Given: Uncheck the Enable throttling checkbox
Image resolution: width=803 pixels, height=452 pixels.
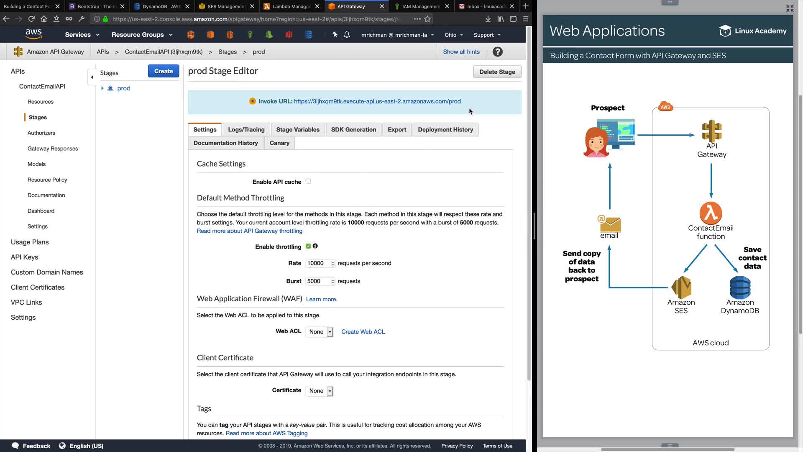Looking at the screenshot, I should [308, 246].
